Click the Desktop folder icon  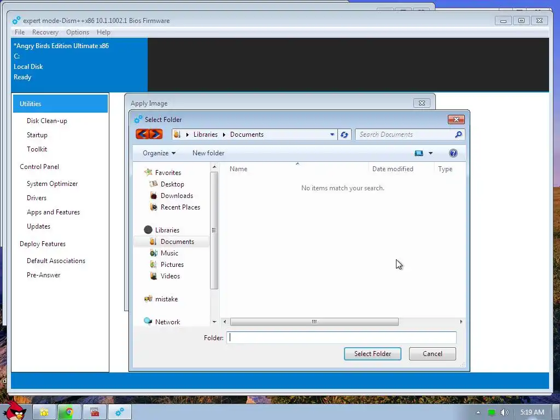click(154, 184)
